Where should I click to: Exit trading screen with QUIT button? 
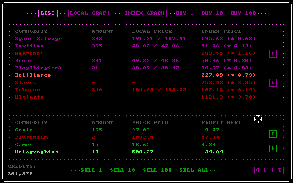coord(269,170)
